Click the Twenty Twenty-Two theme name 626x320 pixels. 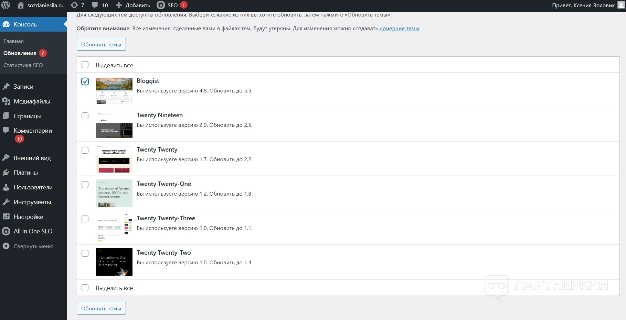(164, 253)
